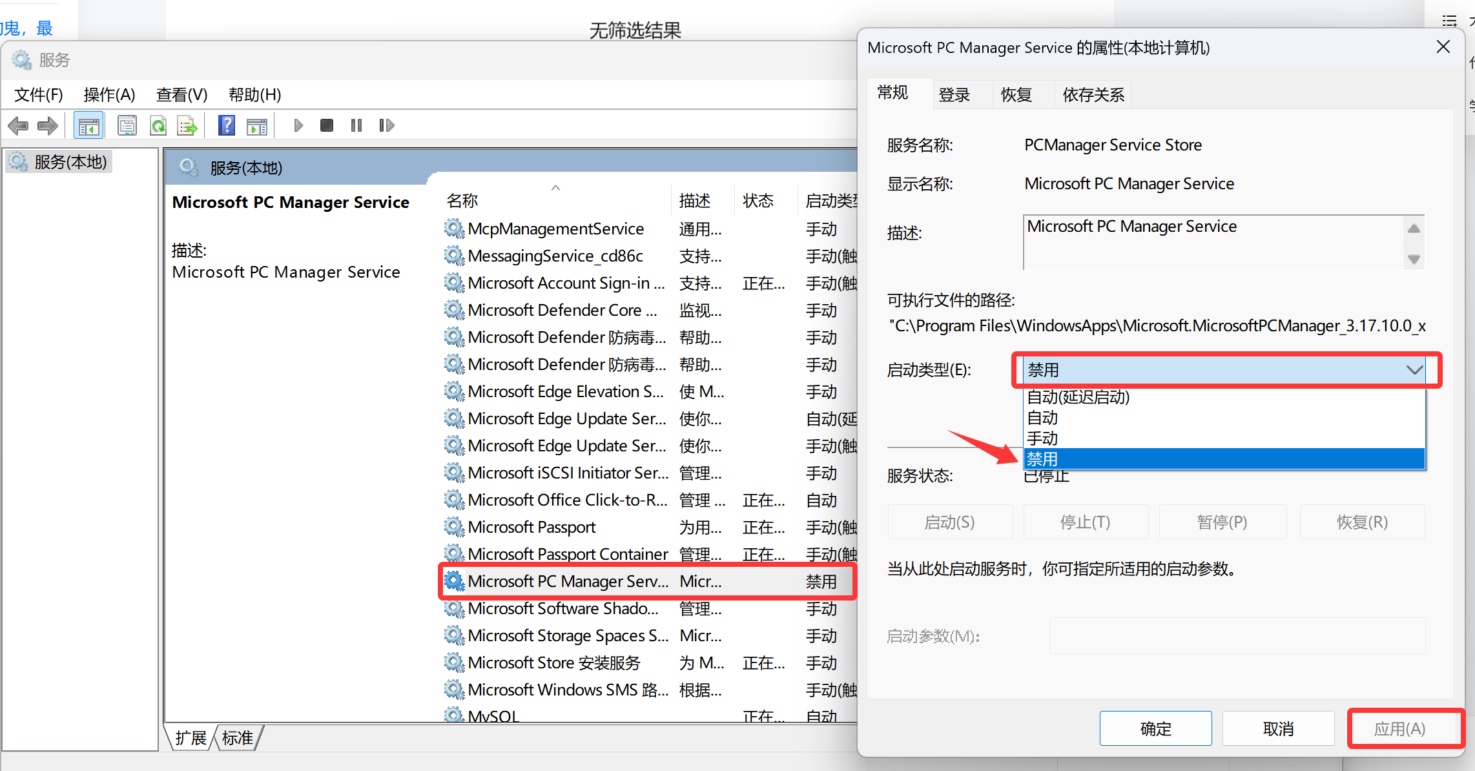Select the Microsoft Windows SMS 路由 row
This screenshot has width=1475, height=771.
tap(650, 690)
